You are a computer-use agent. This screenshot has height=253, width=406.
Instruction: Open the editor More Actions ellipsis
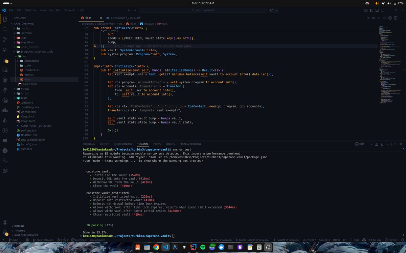(x=401, y=18)
